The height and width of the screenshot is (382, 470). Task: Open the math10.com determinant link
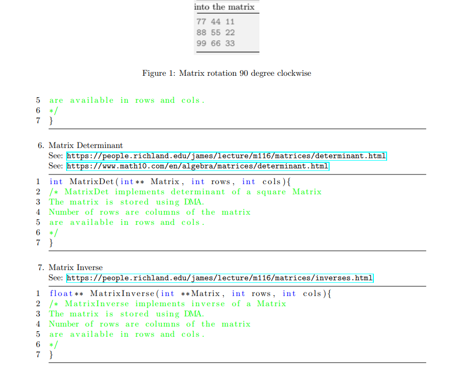(x=198, y=166)
